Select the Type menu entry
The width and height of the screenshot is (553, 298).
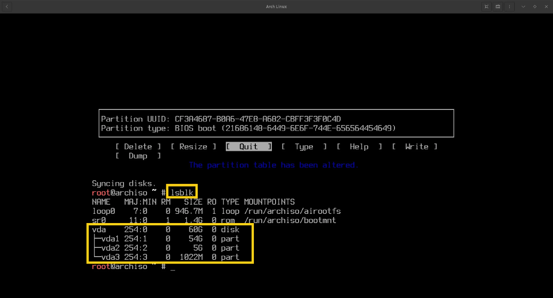[304, 147]
